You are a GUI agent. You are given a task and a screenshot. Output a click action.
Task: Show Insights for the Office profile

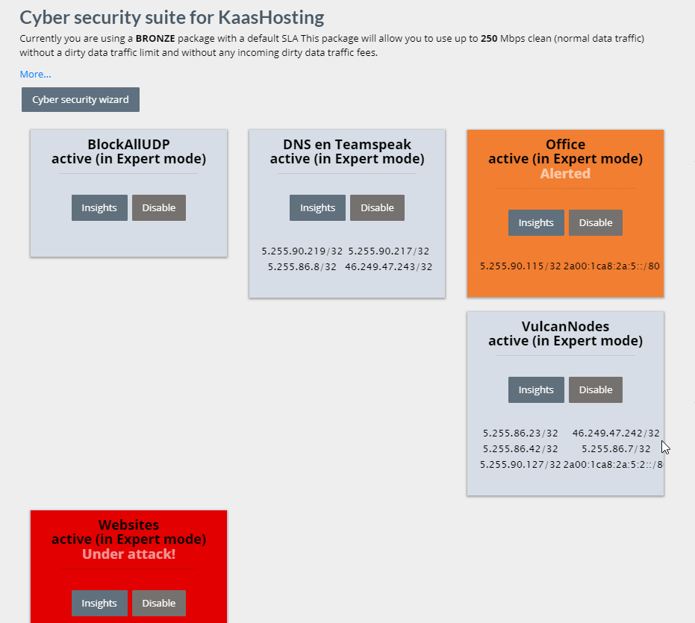point(536,223)
